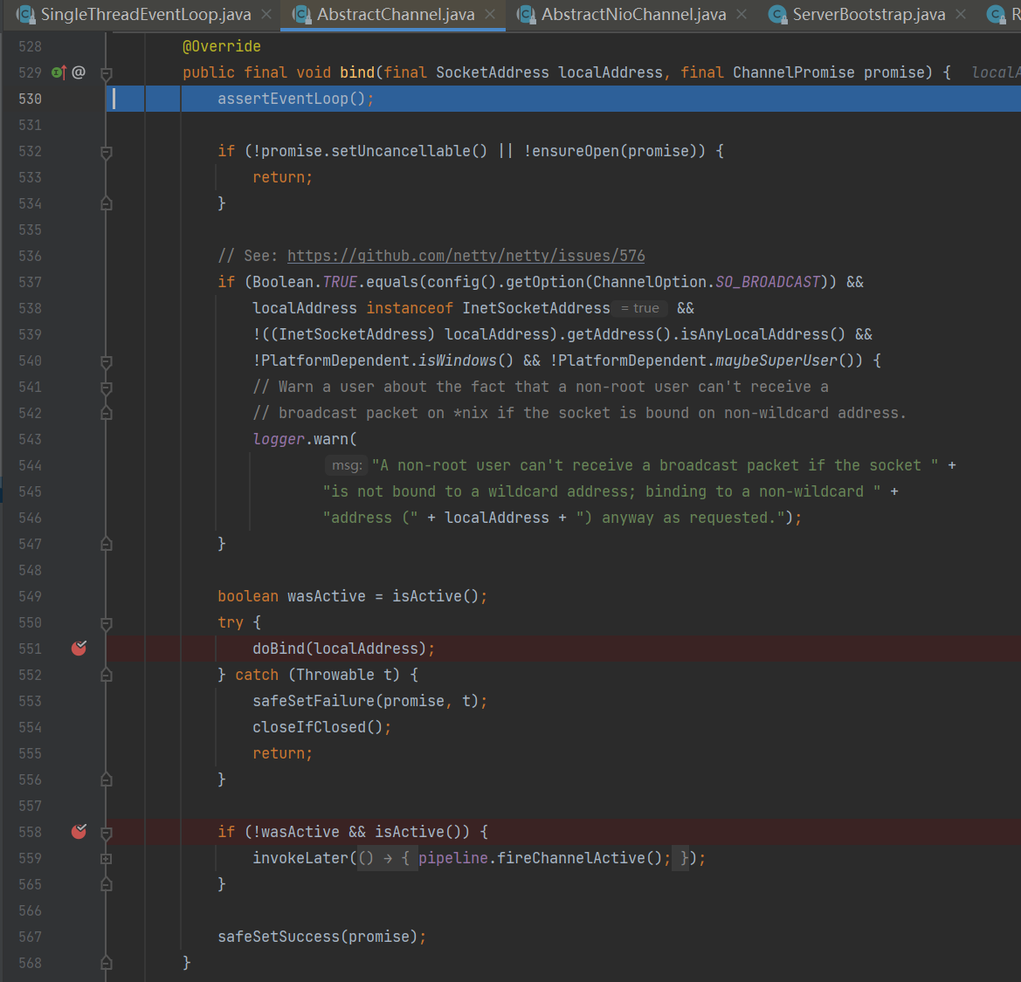This screenshot has width=1021, height=982.
Task: Click the class icon on ServerBootstrap.java tab
Action: point(777,14)
